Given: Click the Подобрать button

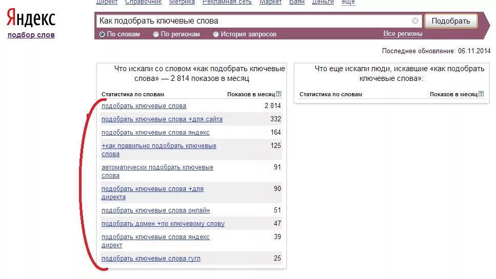Looking at the screenshot, I should 451,21.
